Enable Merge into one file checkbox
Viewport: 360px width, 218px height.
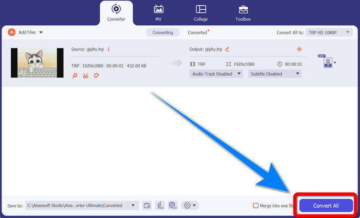coord(256,206)
